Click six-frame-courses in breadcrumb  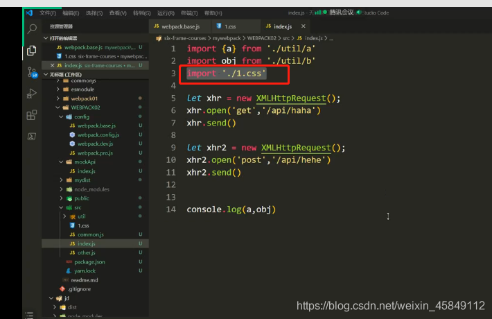(x=185, y=38)
